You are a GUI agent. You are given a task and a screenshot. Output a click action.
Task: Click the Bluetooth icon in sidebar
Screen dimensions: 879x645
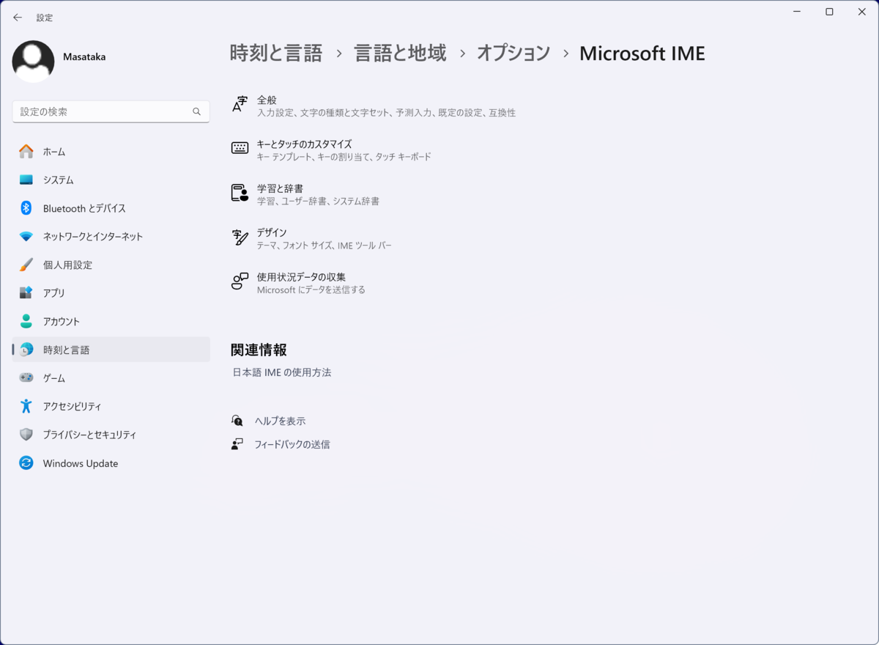tap(26, 208)
